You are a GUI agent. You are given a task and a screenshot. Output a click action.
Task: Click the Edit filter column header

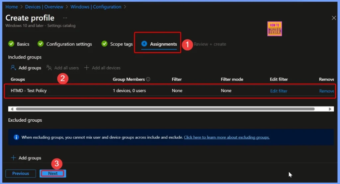[279, 79]
